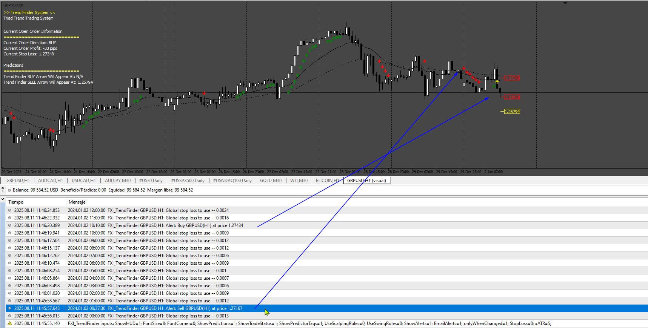Click the yellow 1.26794 prediction price tag
Screen dimensions: 648x328
coord(512,112)
